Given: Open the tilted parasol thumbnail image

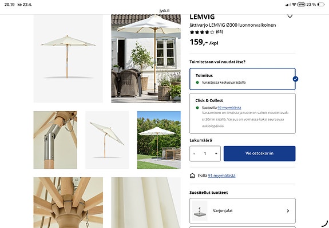Looking at the screenshot, I should pyautogui.click(x=107, y=140).
